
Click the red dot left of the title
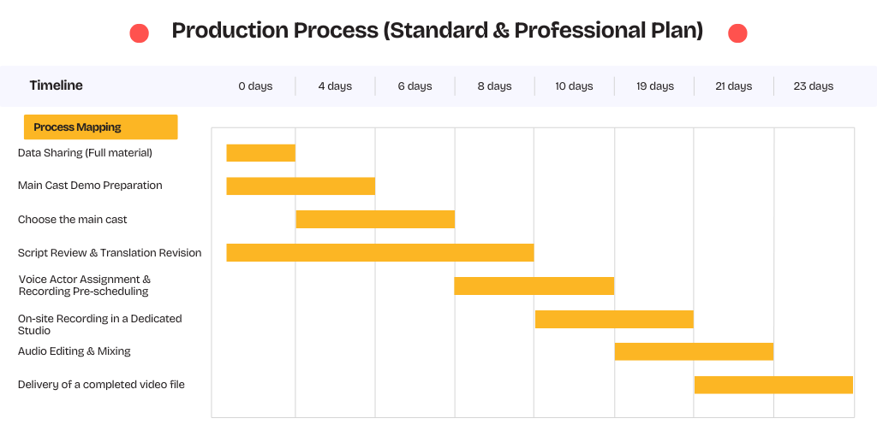pos(139,33)
